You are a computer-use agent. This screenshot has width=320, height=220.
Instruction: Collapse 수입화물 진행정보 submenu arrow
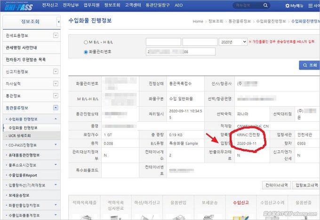[x=56, y=118]
